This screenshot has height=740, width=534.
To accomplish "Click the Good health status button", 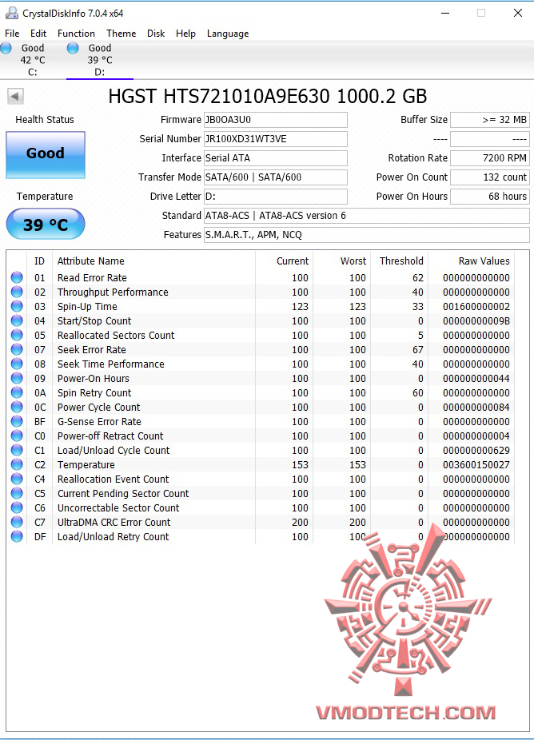I will 46,155.
